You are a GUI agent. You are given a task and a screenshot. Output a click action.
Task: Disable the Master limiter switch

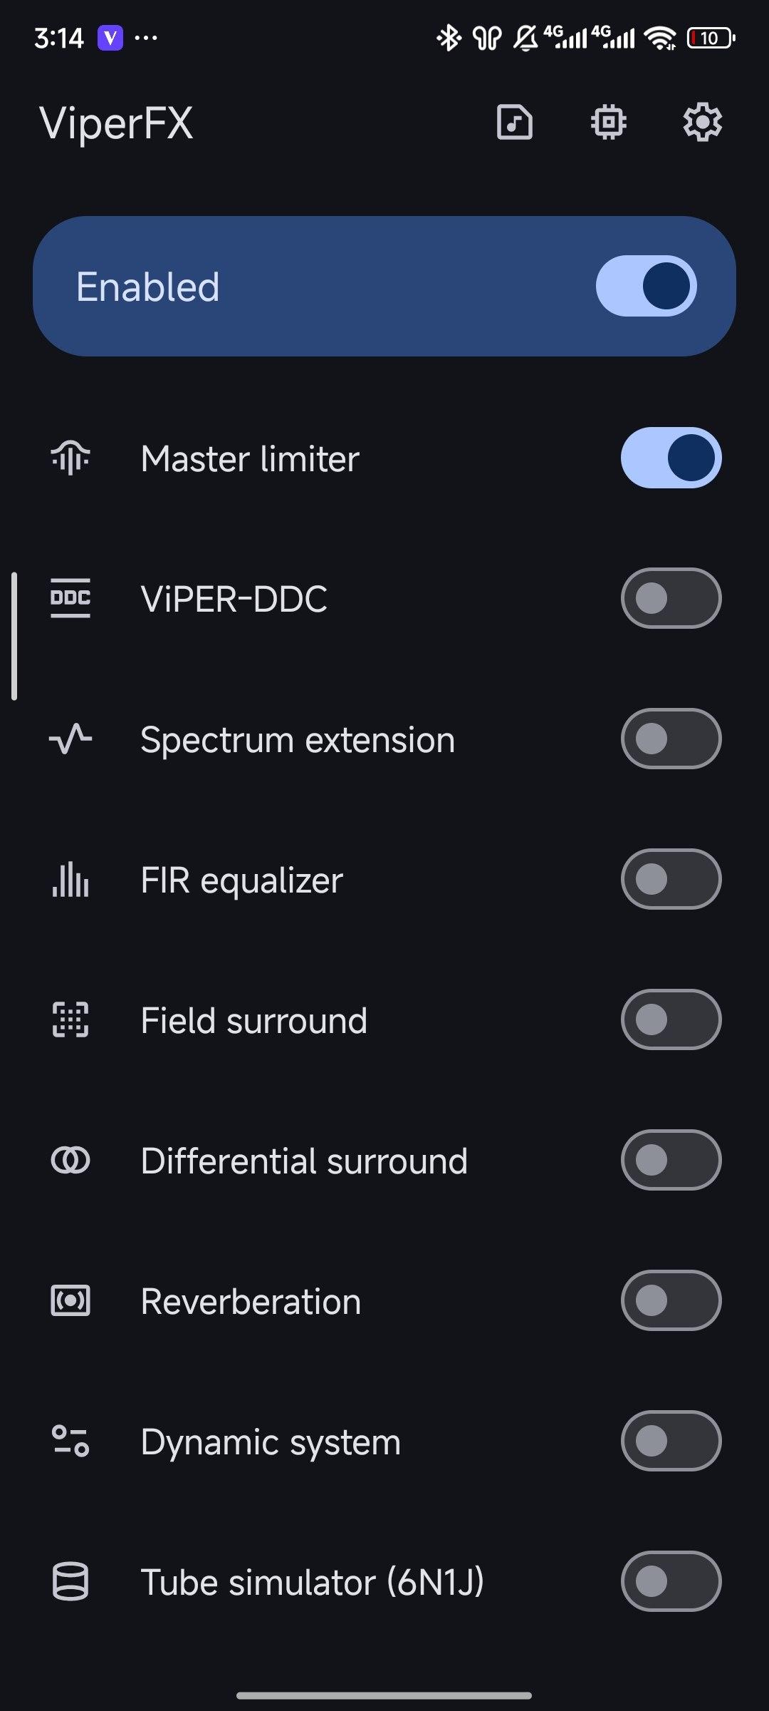[x=671, y=458]
